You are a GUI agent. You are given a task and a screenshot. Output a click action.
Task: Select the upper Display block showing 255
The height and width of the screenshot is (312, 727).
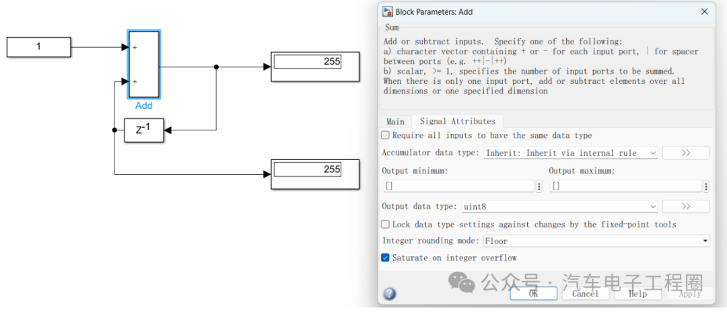(315, 67)
